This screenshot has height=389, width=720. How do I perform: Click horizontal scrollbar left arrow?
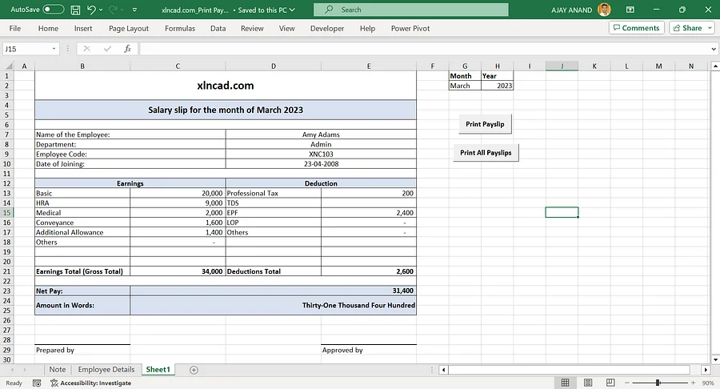point(443,370)
